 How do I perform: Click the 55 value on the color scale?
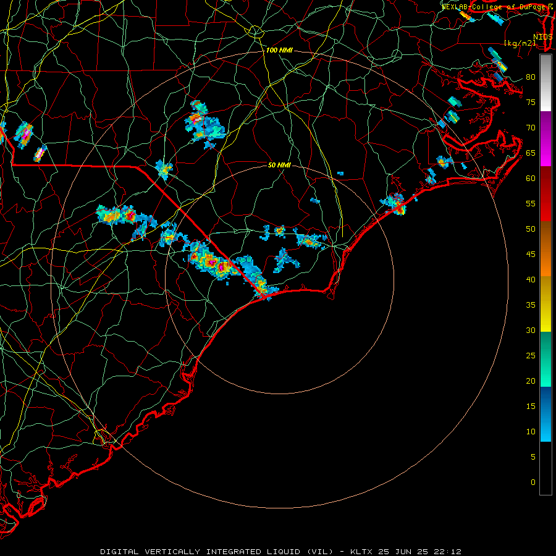click(531, 204)
